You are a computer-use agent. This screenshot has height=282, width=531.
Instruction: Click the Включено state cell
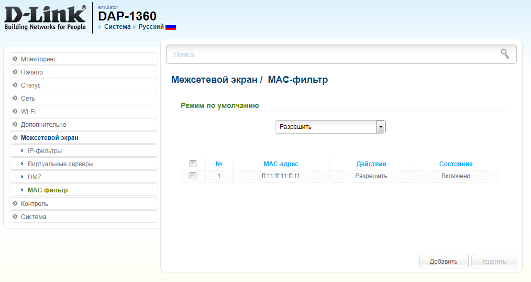tap(456, 176)
